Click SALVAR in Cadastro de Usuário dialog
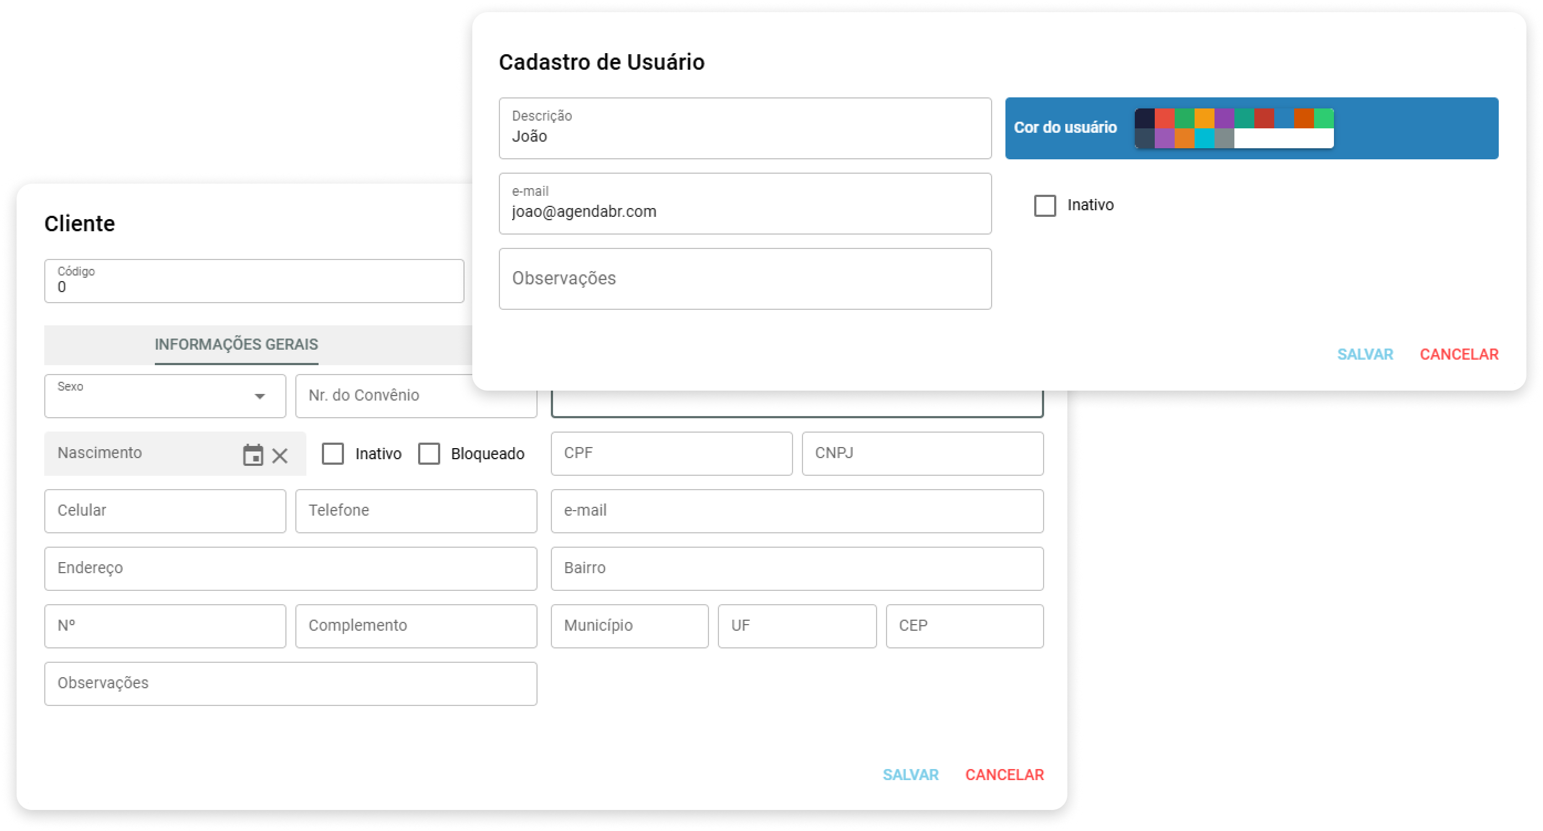 1365,355
